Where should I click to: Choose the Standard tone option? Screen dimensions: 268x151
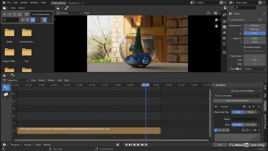pyautogui.click(x=237, y=125)
